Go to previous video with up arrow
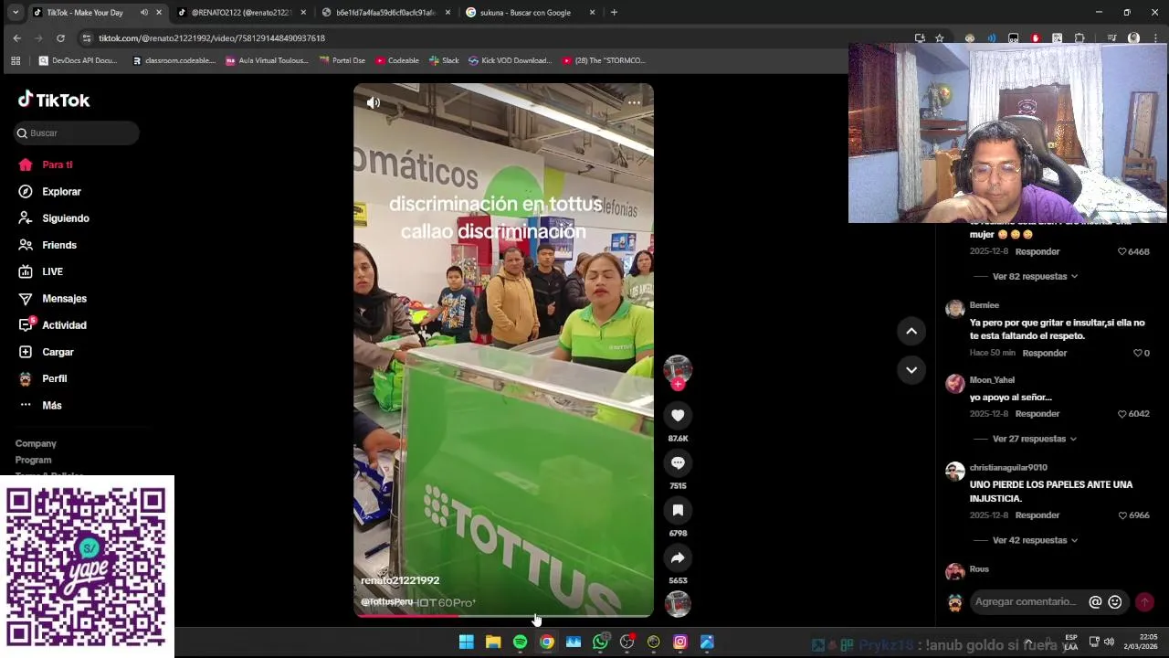The height and width of the screenshot is (658, 1169). point(911,331)
